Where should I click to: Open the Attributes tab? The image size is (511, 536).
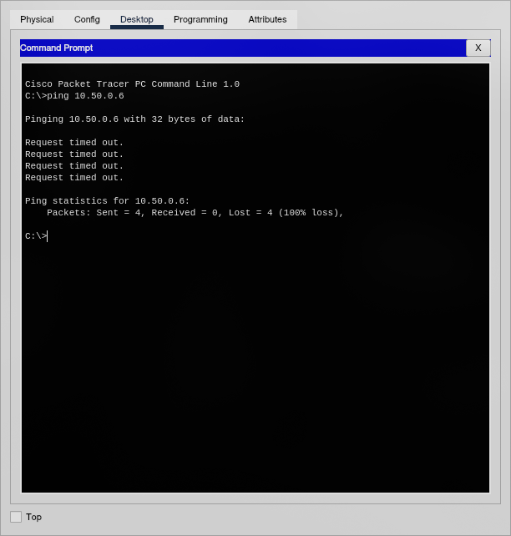[267, 19]
